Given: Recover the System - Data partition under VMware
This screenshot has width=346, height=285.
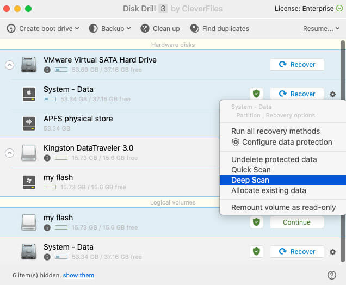Looking at the screenshot, I should point(297,94).
